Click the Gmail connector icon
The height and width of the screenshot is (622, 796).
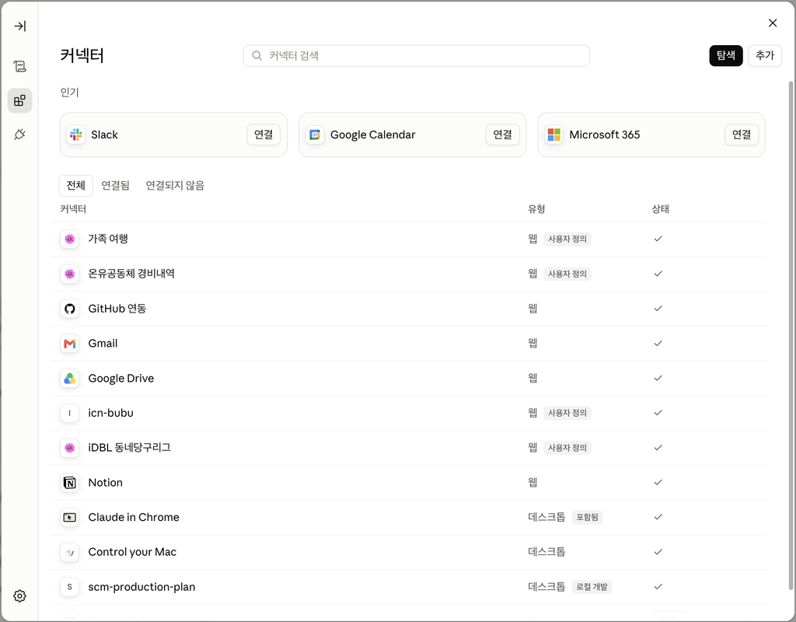click(69, 344)
